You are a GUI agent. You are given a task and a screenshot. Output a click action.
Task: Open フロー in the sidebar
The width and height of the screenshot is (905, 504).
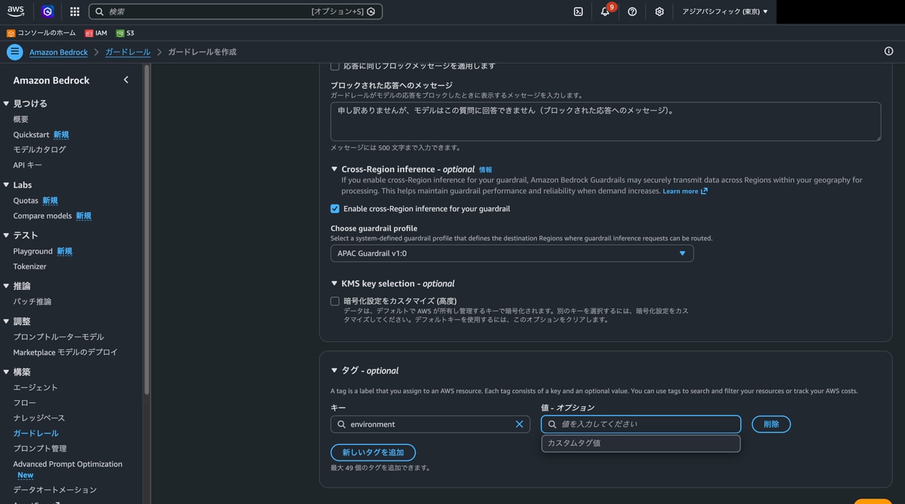24,403
